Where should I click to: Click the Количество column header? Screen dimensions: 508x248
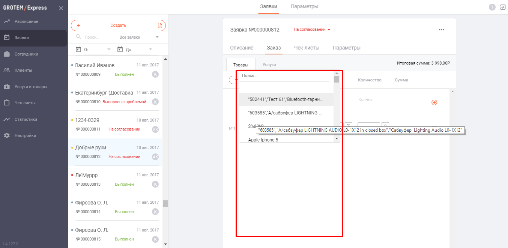point(370,80)
